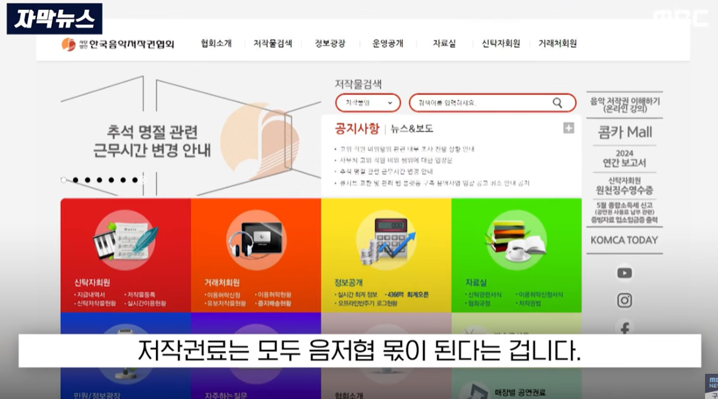718x399 pixels.
Task: Open the 협회소개 navigation menu
Action: click(216, 44)
